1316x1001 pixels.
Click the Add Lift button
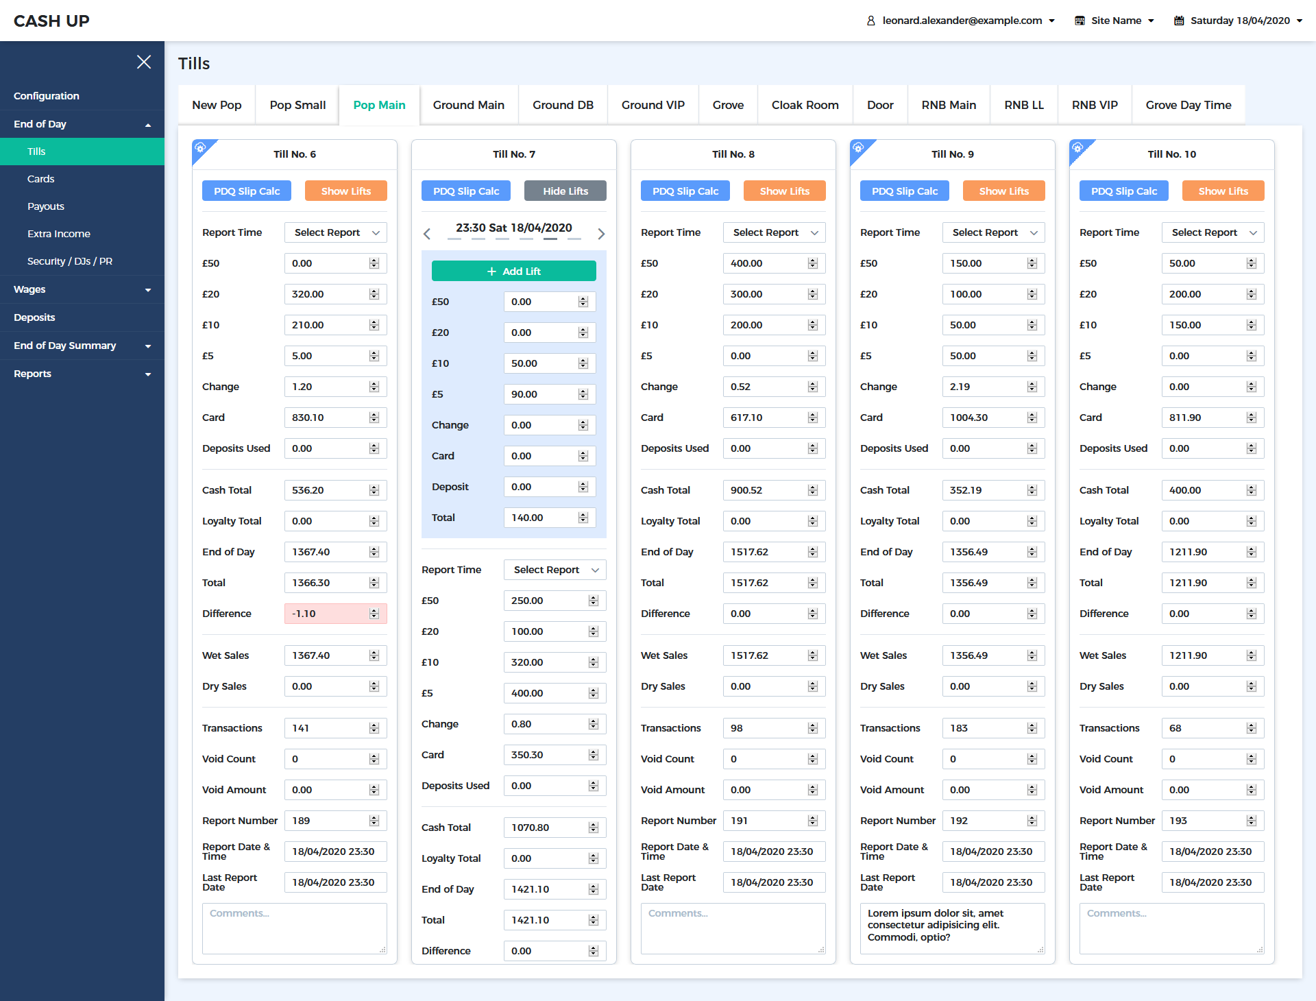513,272
